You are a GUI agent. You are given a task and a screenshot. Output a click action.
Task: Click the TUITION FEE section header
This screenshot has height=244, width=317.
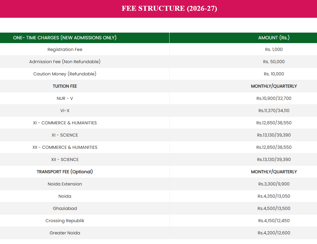point(65,86)
